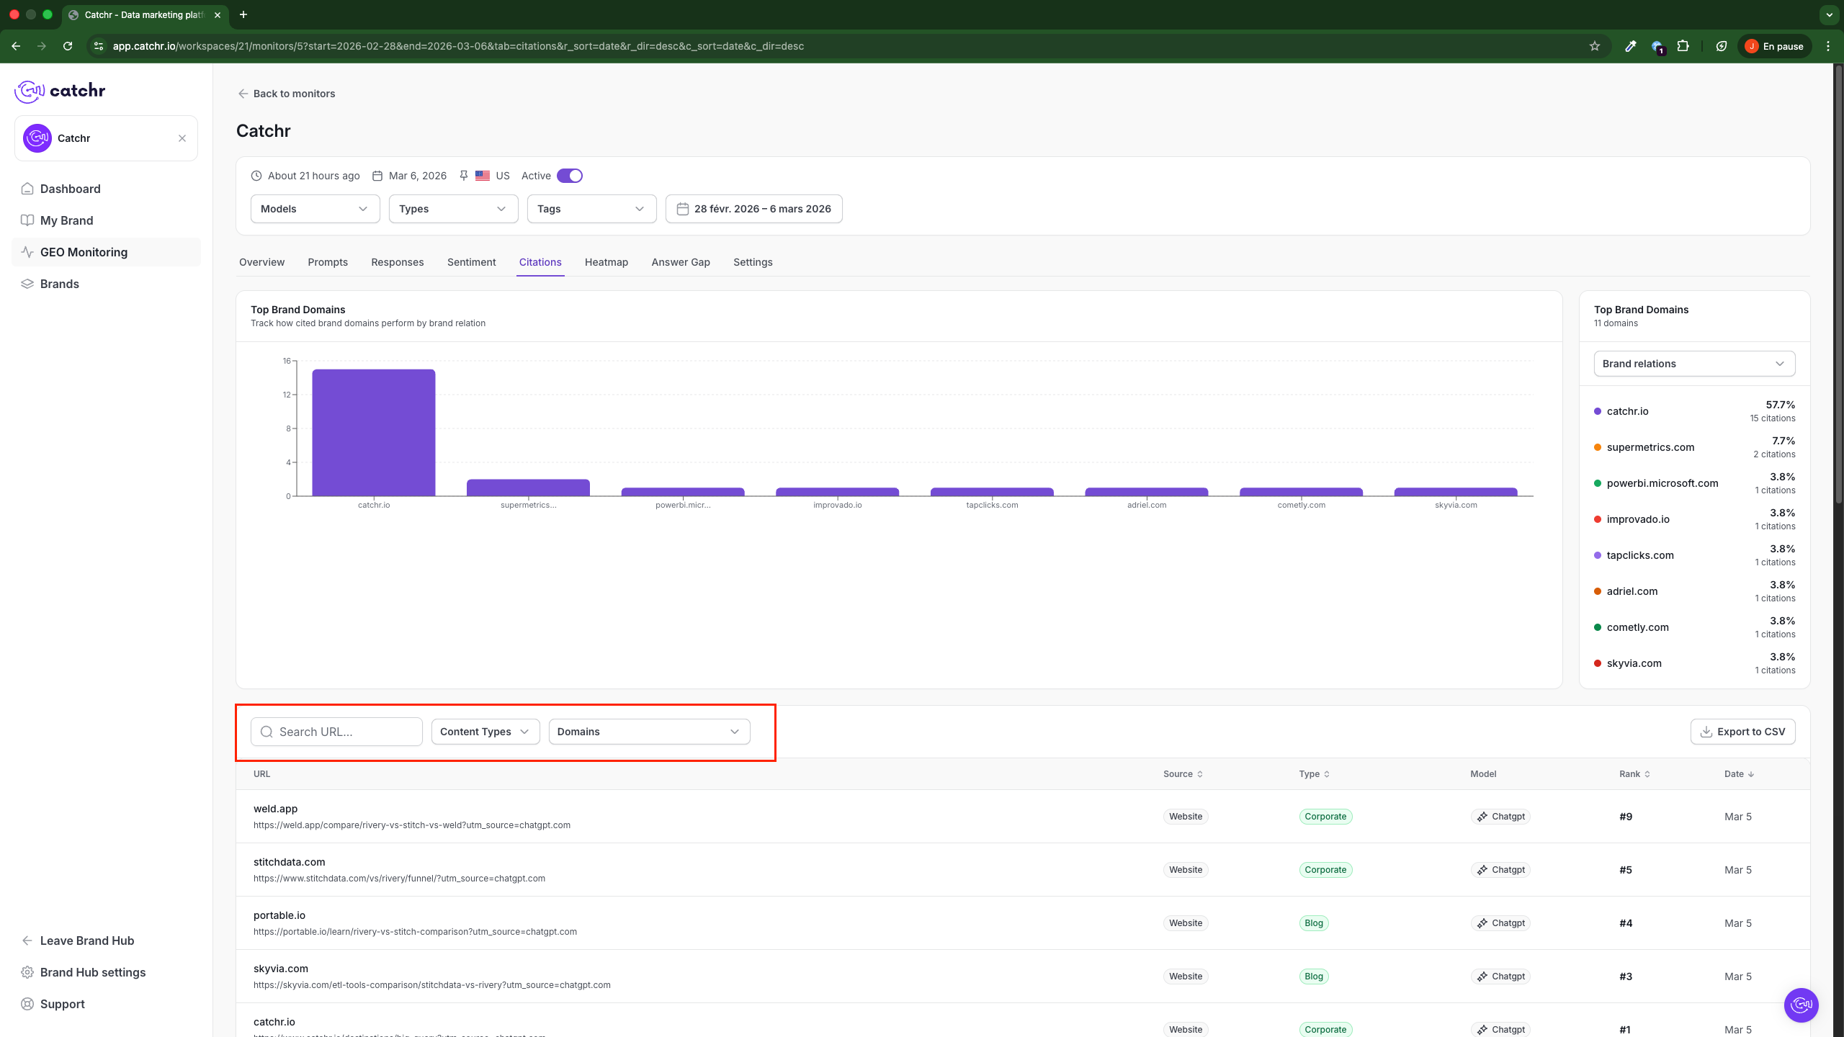Open the support chat bubble icon
1844x1037 pixels.
[x=1801, y=1005]
